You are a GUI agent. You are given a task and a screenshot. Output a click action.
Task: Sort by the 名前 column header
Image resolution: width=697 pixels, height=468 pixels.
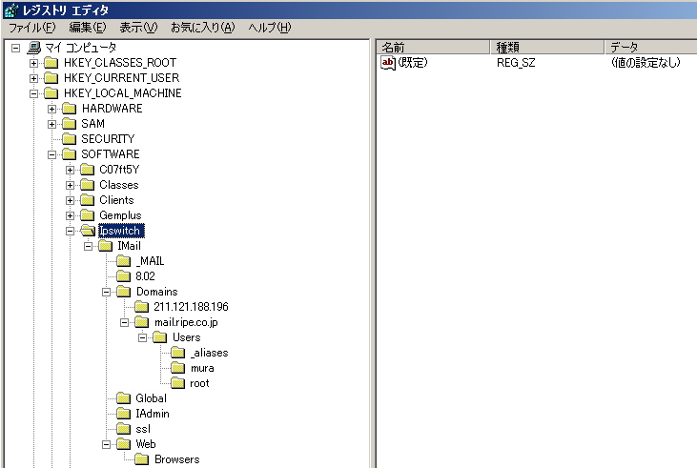coord(433,47)
